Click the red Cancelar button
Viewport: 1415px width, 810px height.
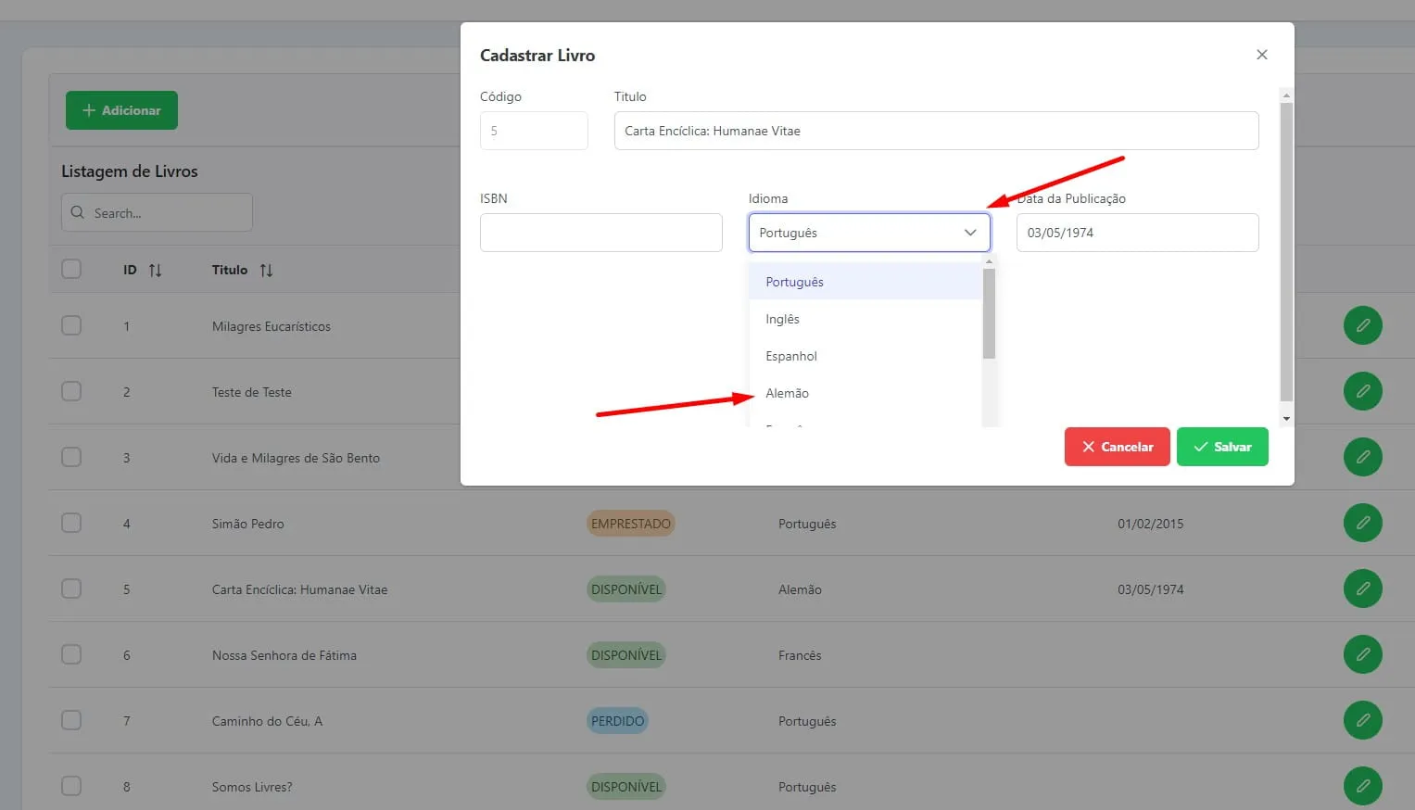coord(1117,447)
